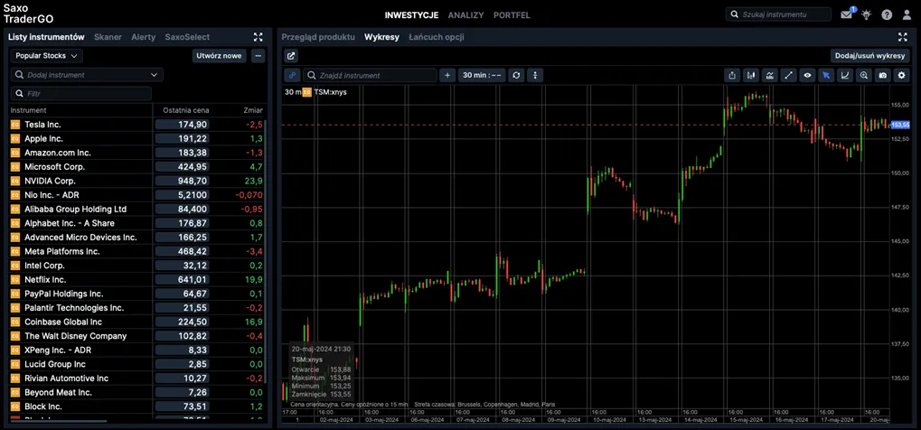Click Rivian Automotive Inc in the list

(x=66, y=379)
